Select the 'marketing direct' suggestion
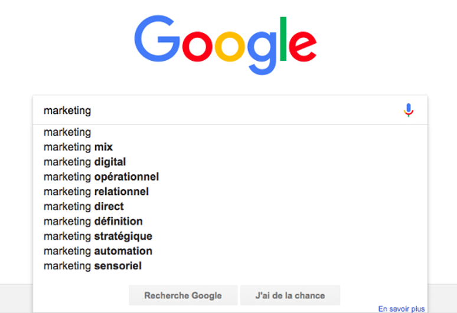The width and height of the screenshot is (457, 313). [x=84, y=206]
